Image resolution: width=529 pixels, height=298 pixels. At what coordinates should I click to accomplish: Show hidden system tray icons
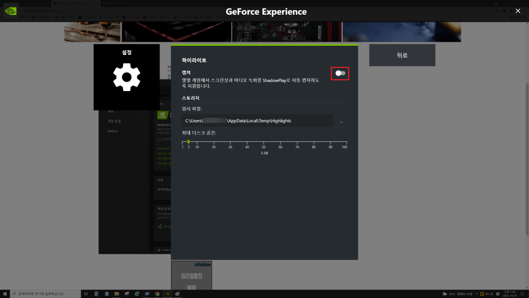click(x=476, y=294)
